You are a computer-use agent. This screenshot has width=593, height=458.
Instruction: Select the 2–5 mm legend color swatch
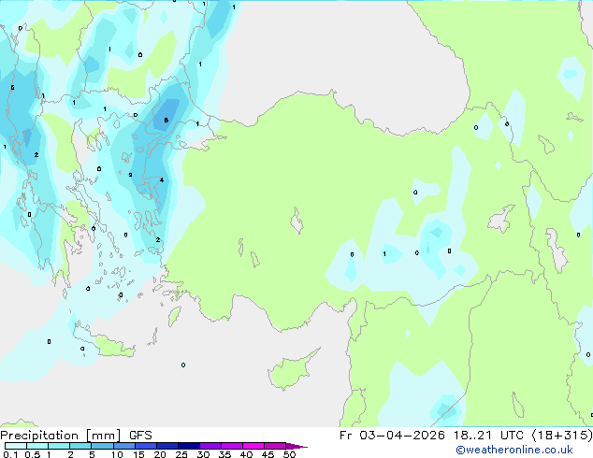pyautogui.click(x=80, y=446)
